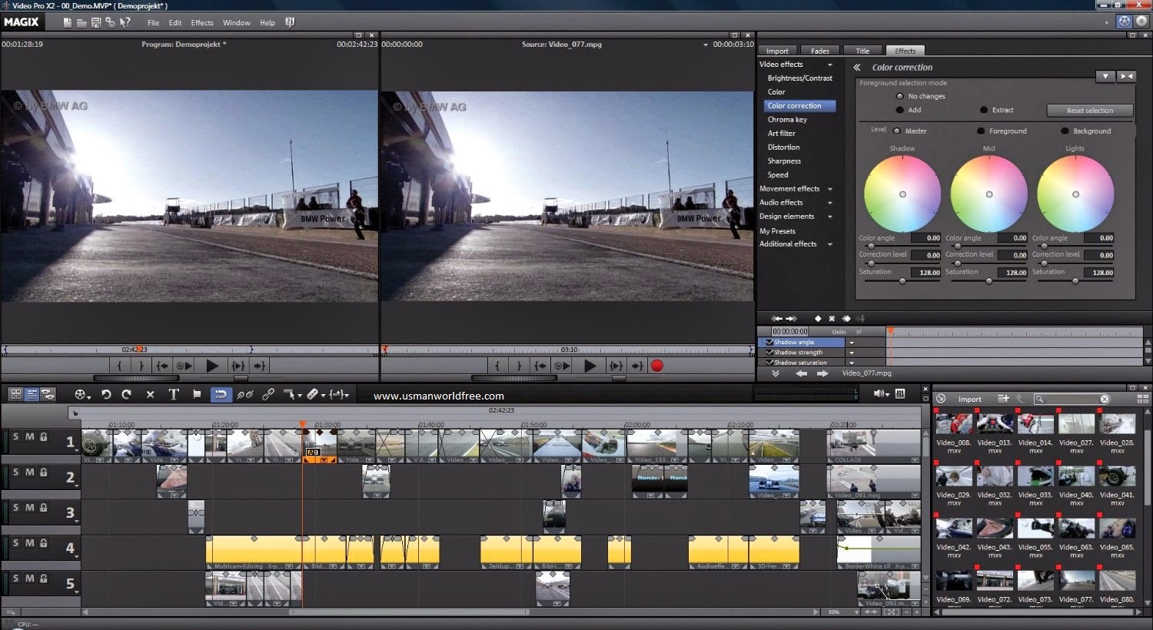
Task: Select Chroma key from the video effects list
Action: tap(787, 119)
